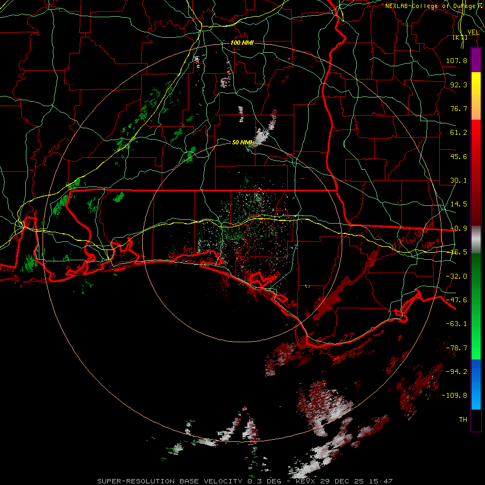
Task: Click the 29 DEC 25 date text
Action: [x=342, y=481]
